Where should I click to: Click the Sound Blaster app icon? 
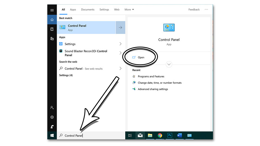pos(61,51)
